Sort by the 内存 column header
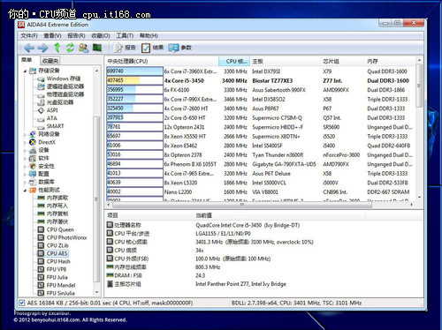 point(390,61)
